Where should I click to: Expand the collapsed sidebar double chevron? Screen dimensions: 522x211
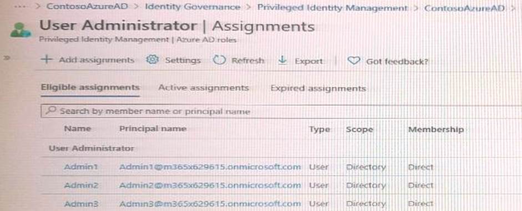(6, 58)
